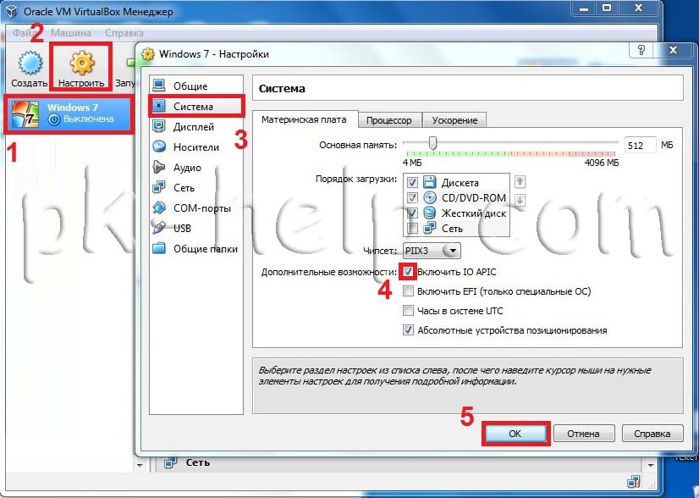The image size is (699, 498).
Task: Enable Часы в системе UTC checkbox
Action: [x=408, y=311]
